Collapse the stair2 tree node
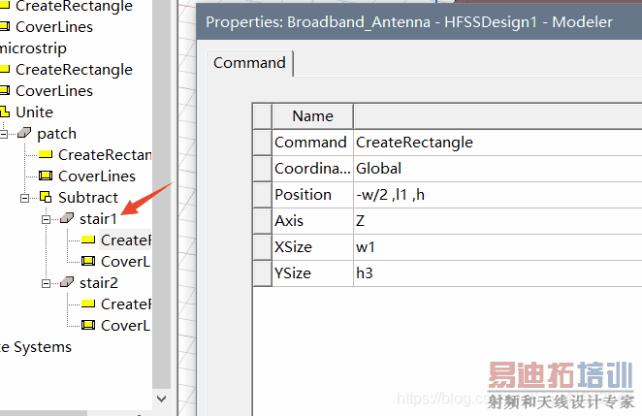The width and height of the screenshot is (642, 416). click(x=47, y=283)
